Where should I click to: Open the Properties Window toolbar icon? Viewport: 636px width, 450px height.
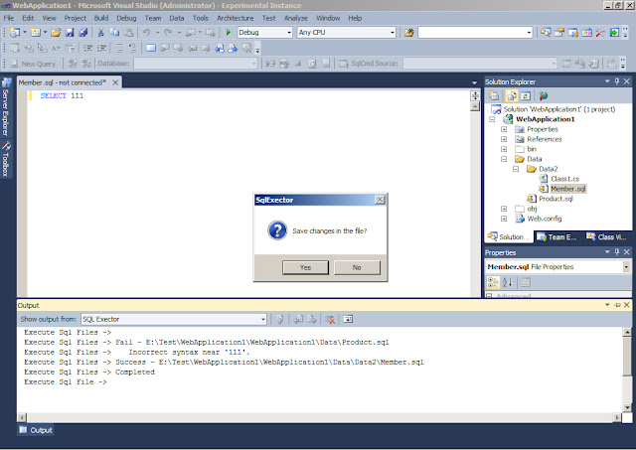[559, 33]
